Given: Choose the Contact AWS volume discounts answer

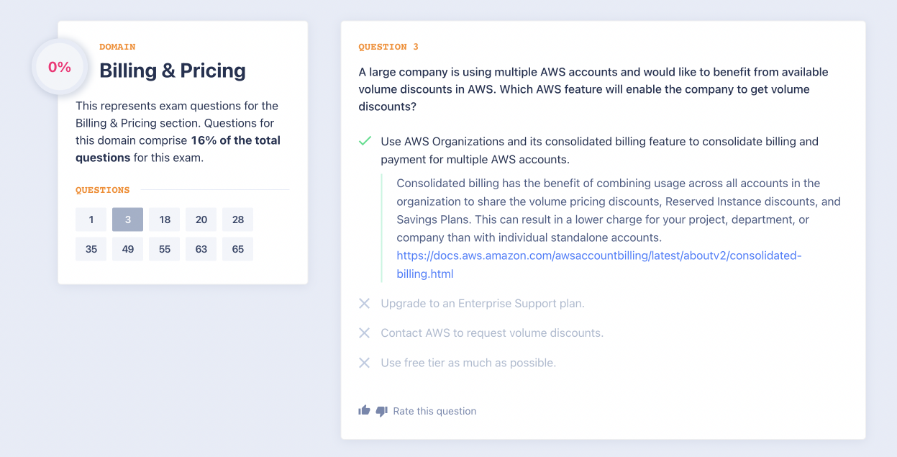Looking at the screenshot, I should point(491,333).
